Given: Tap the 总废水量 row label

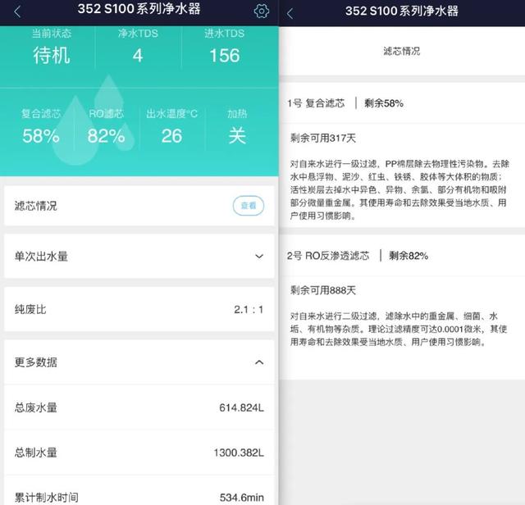Looking at the screenshot, I should click(35, 407).
